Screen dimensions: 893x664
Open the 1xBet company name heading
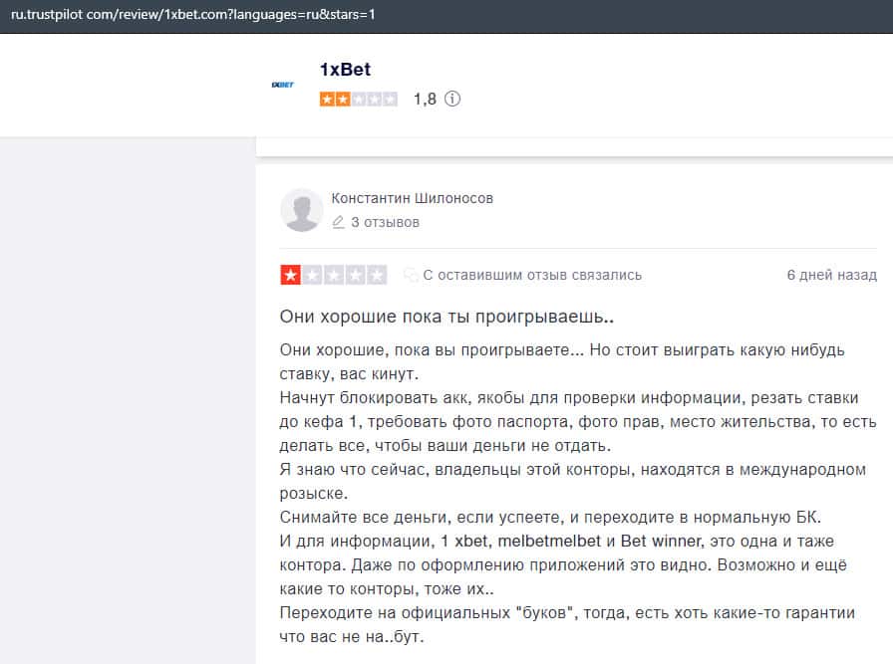coord(345,70)
